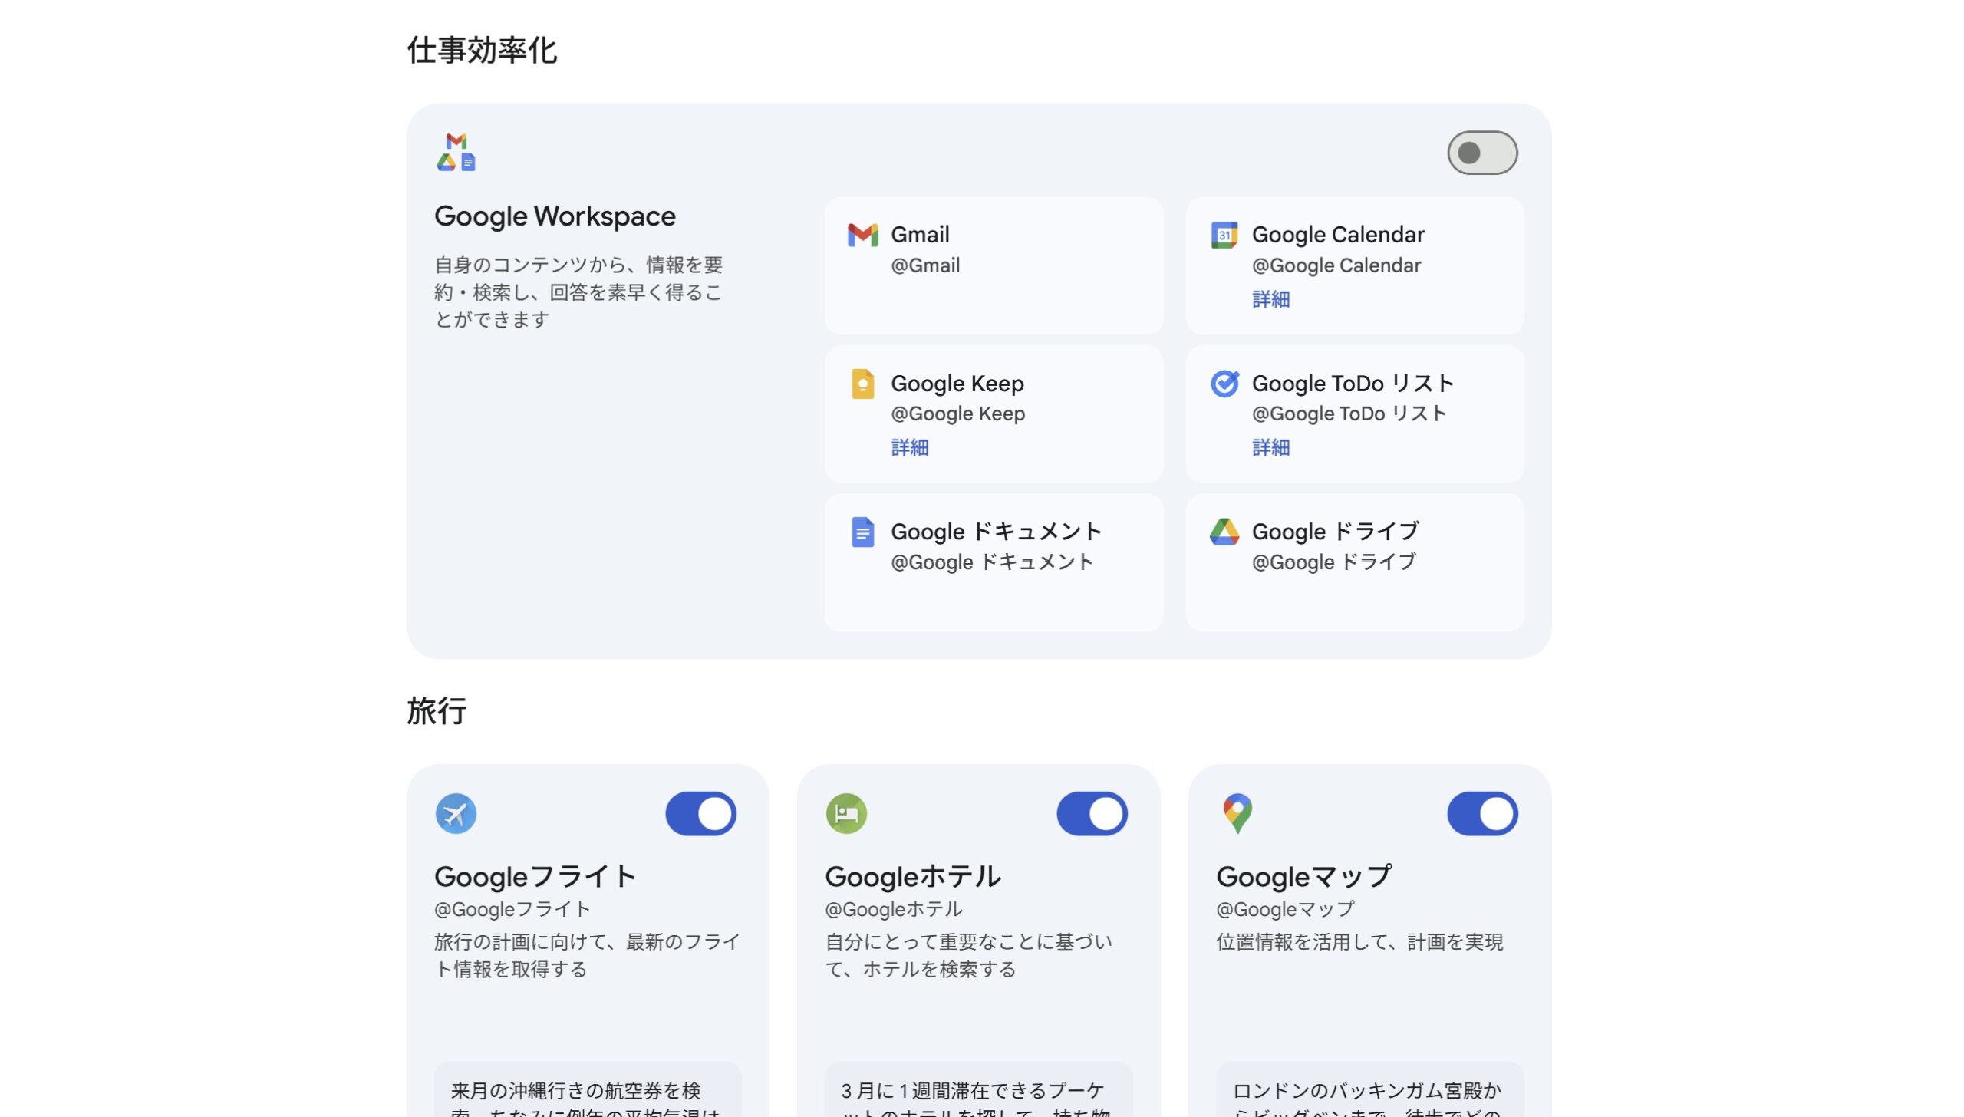Click the Google Calendar icon
1964x1117 pixels.
(1224, 235)
